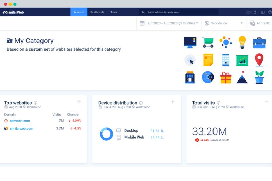Image resolution: width=272 pixels, height=181 pixels.
Task: Open the Dashboards tab
Action: point(97,12)
